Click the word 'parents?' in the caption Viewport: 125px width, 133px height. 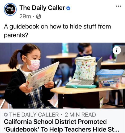(x=16, y=35)
